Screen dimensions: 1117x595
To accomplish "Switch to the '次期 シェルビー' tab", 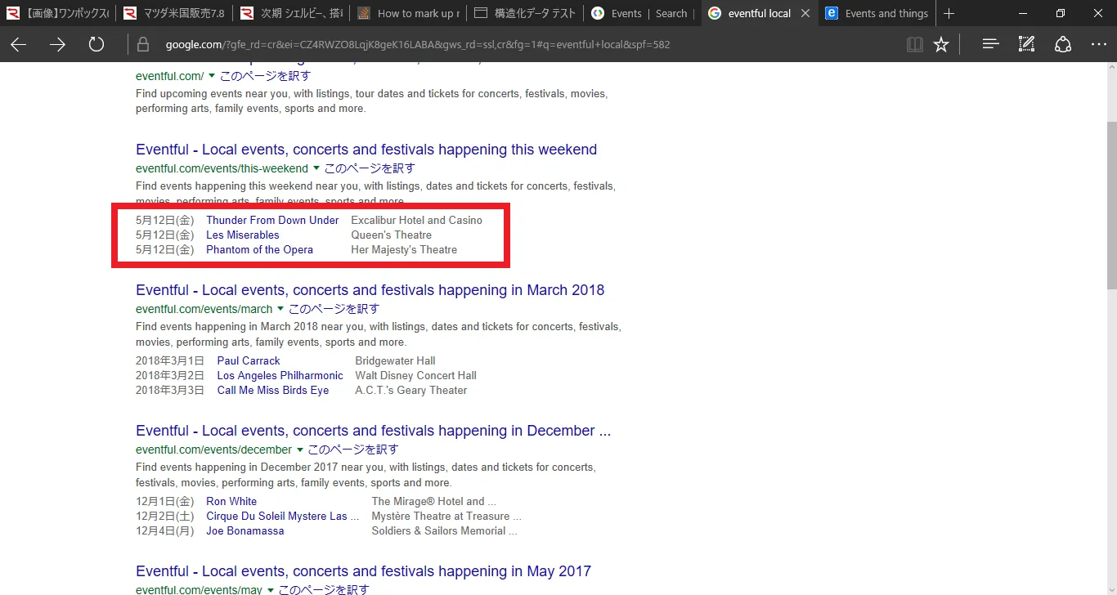I will 291,13.
